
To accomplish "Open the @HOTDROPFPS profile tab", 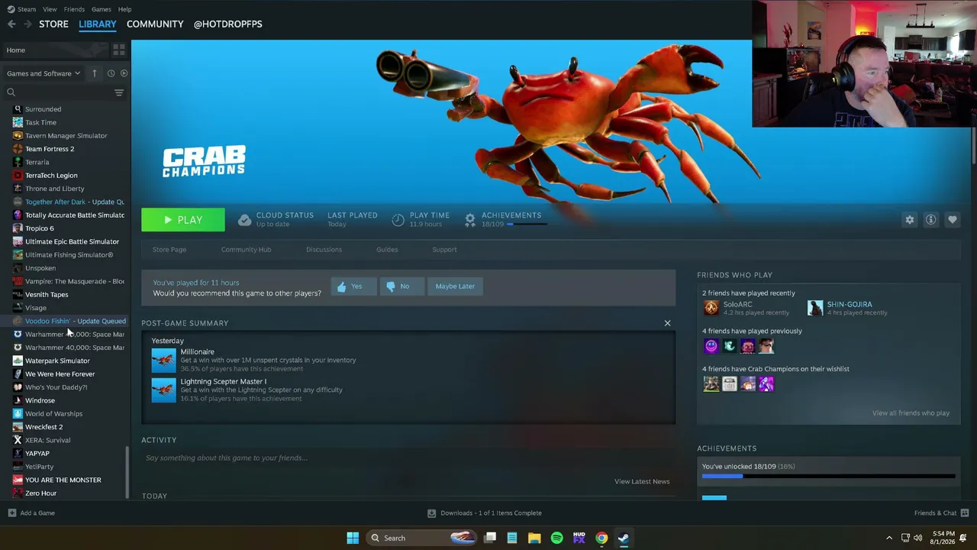I will (227, 24).
